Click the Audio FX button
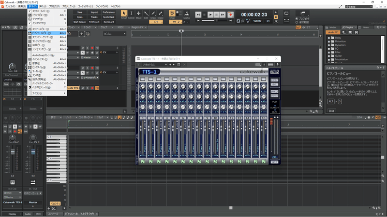387x217 pixels. tap(333, 32)
